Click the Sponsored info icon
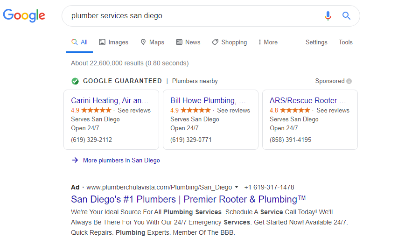 (x=349, y=81)
